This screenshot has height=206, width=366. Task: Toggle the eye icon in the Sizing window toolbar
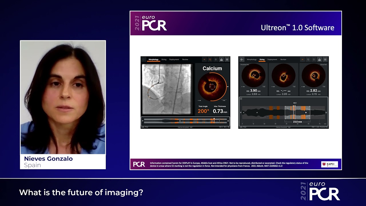coord(302,60)
